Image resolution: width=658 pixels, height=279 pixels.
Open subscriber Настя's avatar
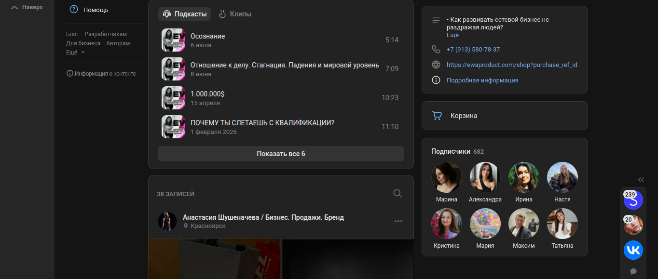pyautogui.click(x=562, y=177)
